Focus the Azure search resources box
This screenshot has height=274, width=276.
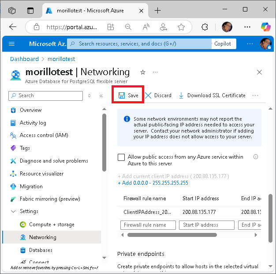(139, 44)
